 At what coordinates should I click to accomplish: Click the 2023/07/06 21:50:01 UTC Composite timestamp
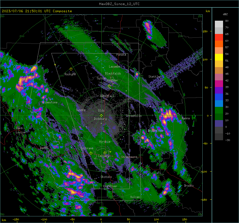pos(37,11)
